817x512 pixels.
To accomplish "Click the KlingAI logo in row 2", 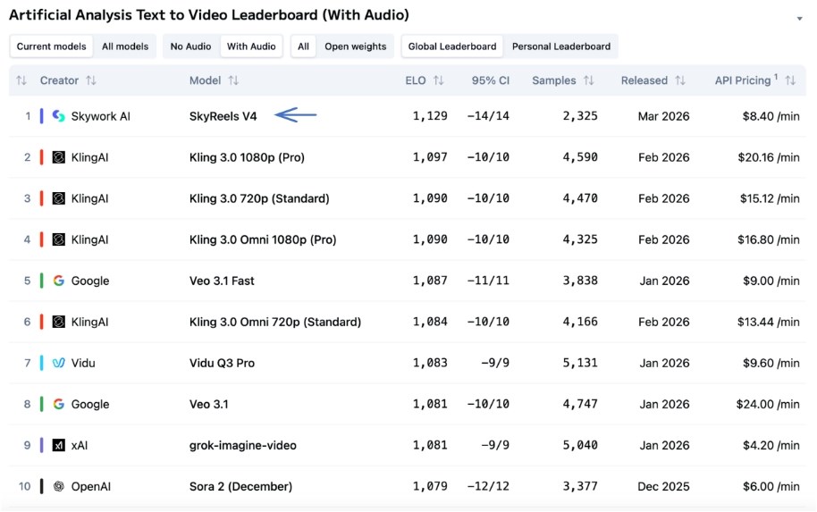I will [x=59, y=157].
